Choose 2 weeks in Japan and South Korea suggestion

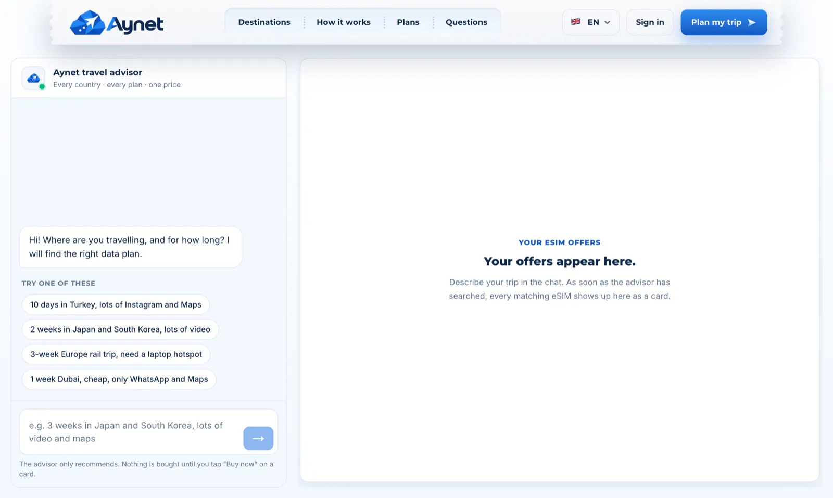coord(120,329)
